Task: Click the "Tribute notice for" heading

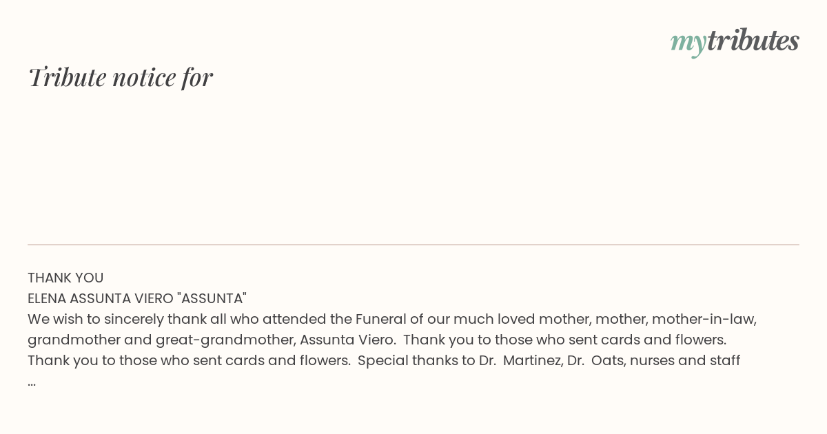Action: 121,77
